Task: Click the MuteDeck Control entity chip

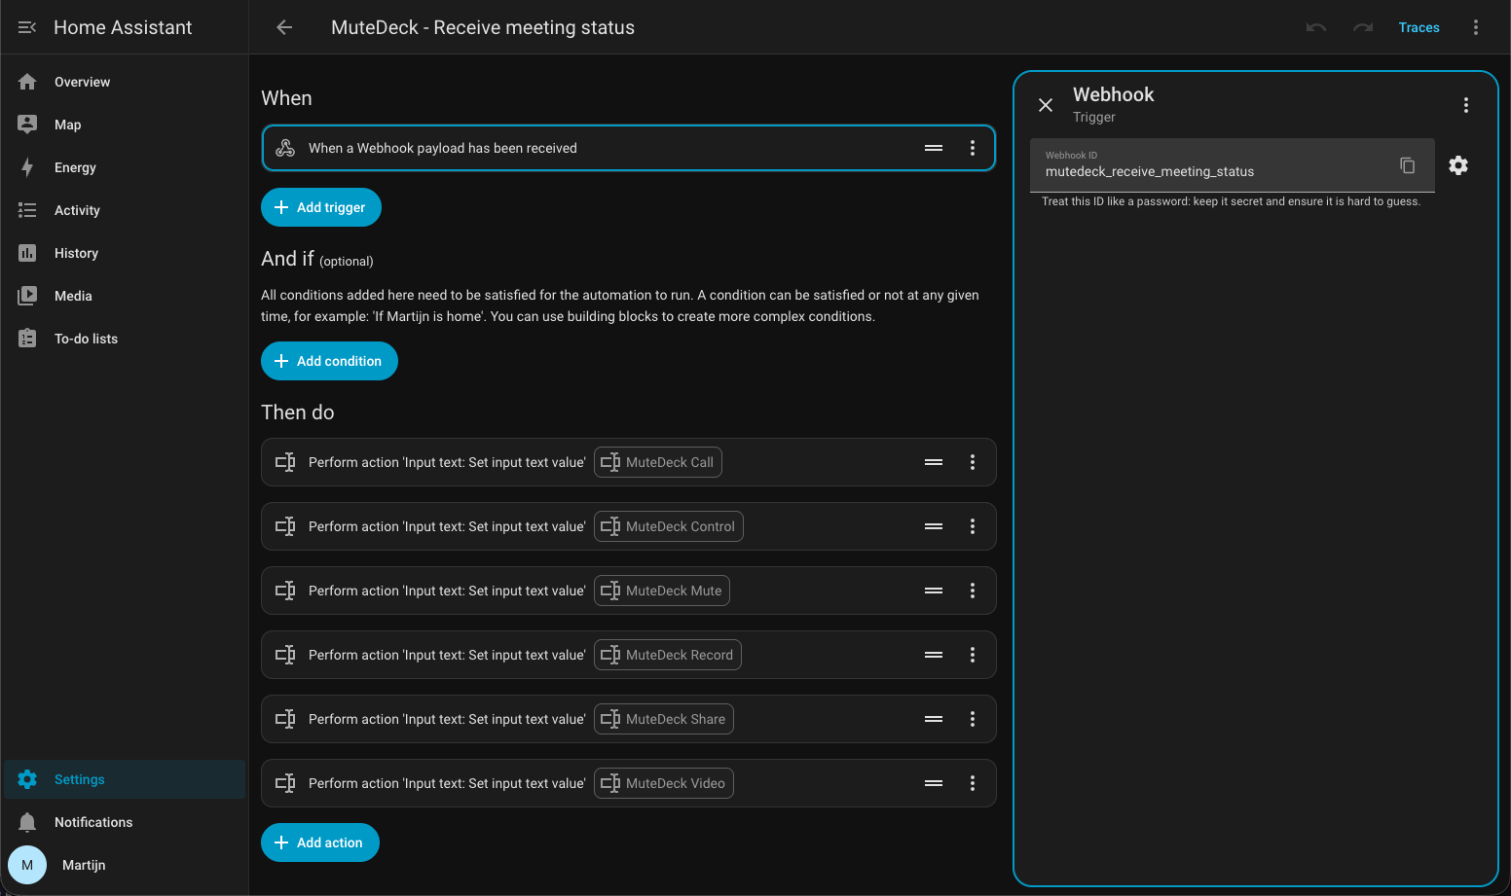Action: tap(669, 526)
